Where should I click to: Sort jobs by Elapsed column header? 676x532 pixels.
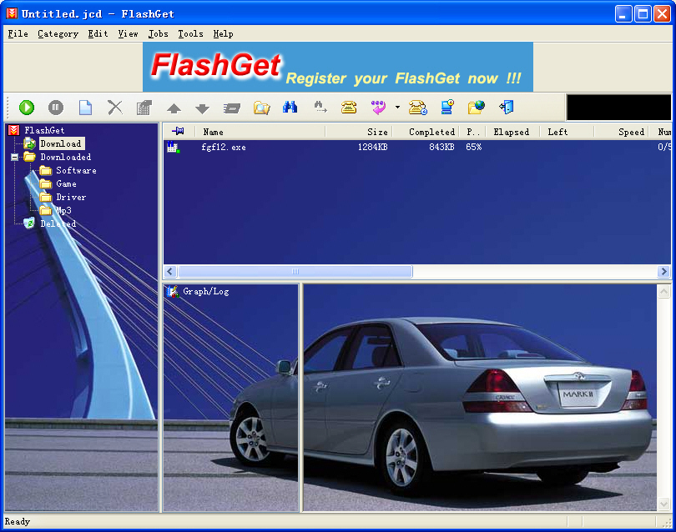[512, 132]
